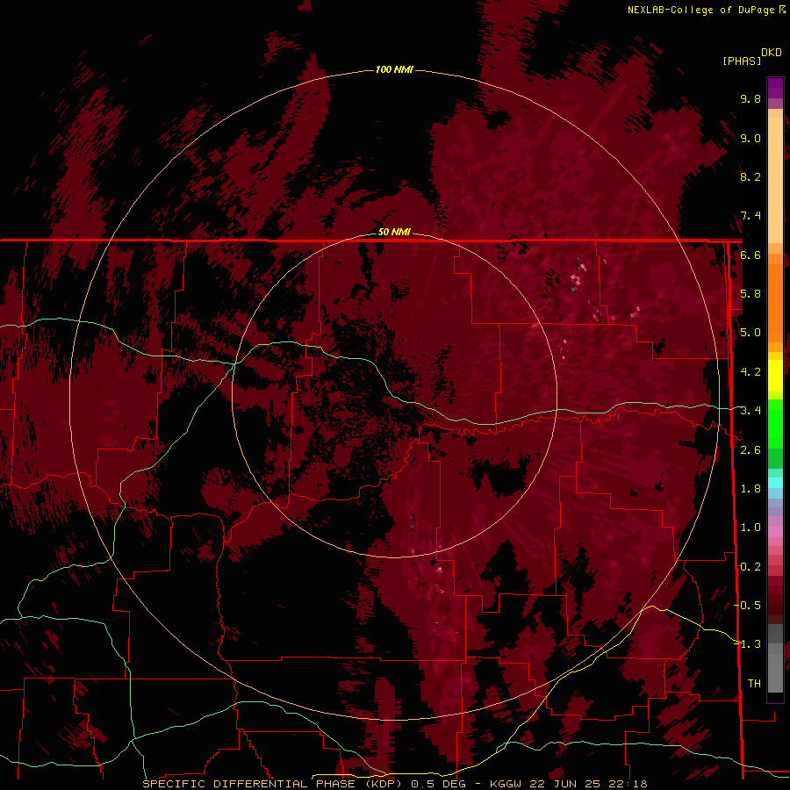Click the 4.2 value on the color scale

pos(750,372)
